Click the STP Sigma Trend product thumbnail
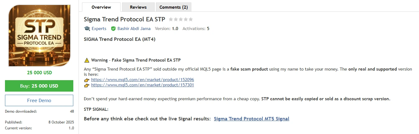 pyautogui.click(x=39, y=36)
